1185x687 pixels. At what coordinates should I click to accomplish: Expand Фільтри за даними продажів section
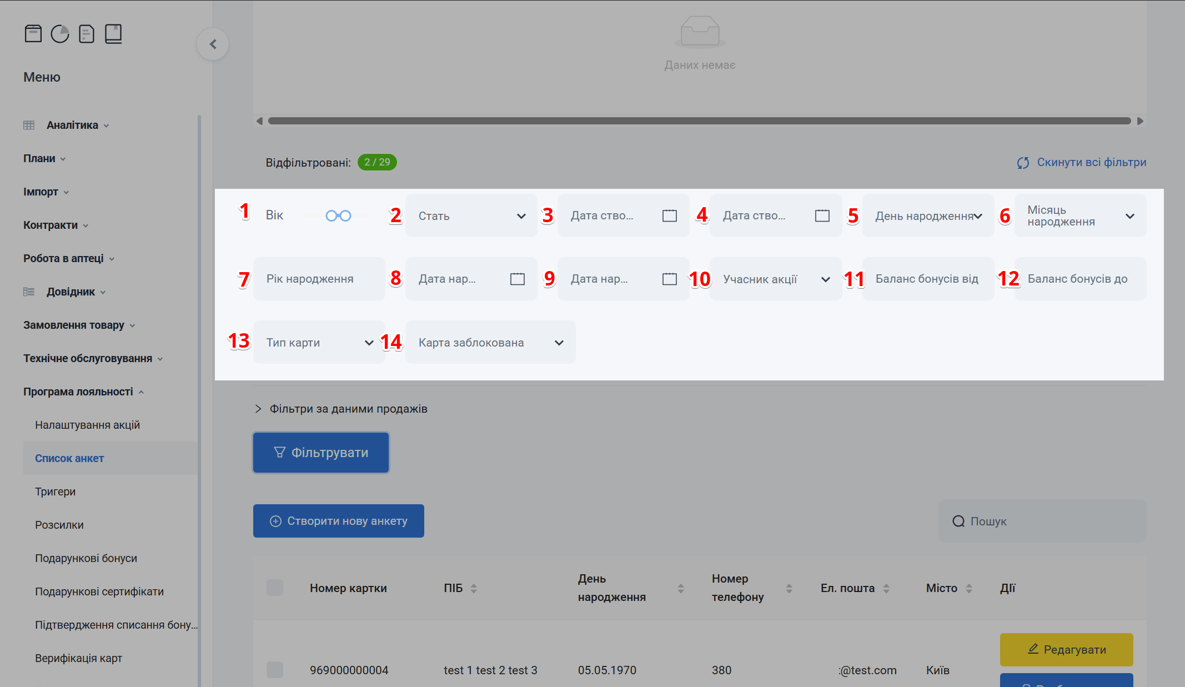pyautogui.click(x=342, y=409)
